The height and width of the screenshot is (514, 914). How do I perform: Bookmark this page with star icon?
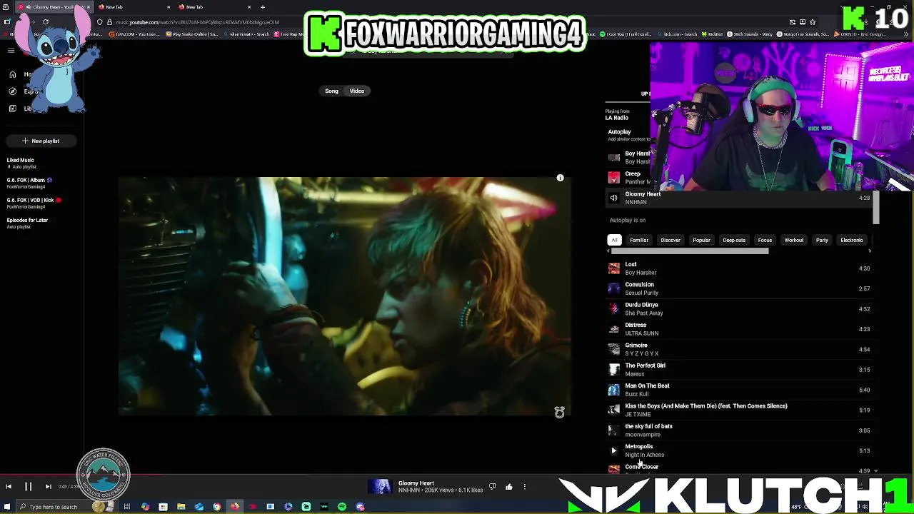point(813,22)
